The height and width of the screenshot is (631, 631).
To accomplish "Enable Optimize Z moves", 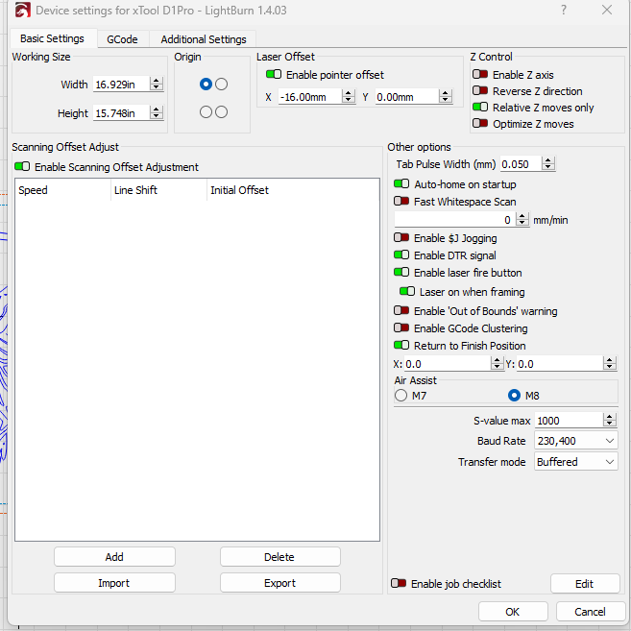I will pos(480,124).
